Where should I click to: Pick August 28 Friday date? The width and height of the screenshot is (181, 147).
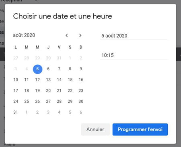[x=59, y=101]
